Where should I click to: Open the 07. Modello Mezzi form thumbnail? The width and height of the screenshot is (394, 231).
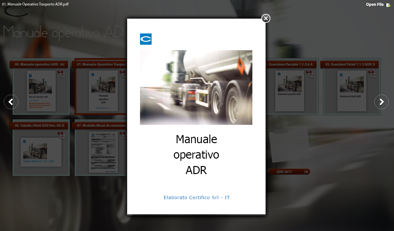103,152
